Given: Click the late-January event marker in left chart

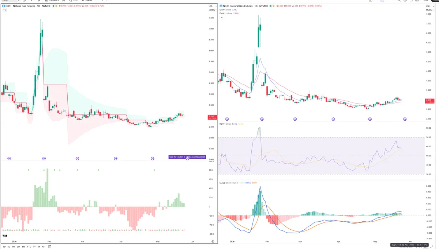Looking at the screenshot, I should coord(44,158).
